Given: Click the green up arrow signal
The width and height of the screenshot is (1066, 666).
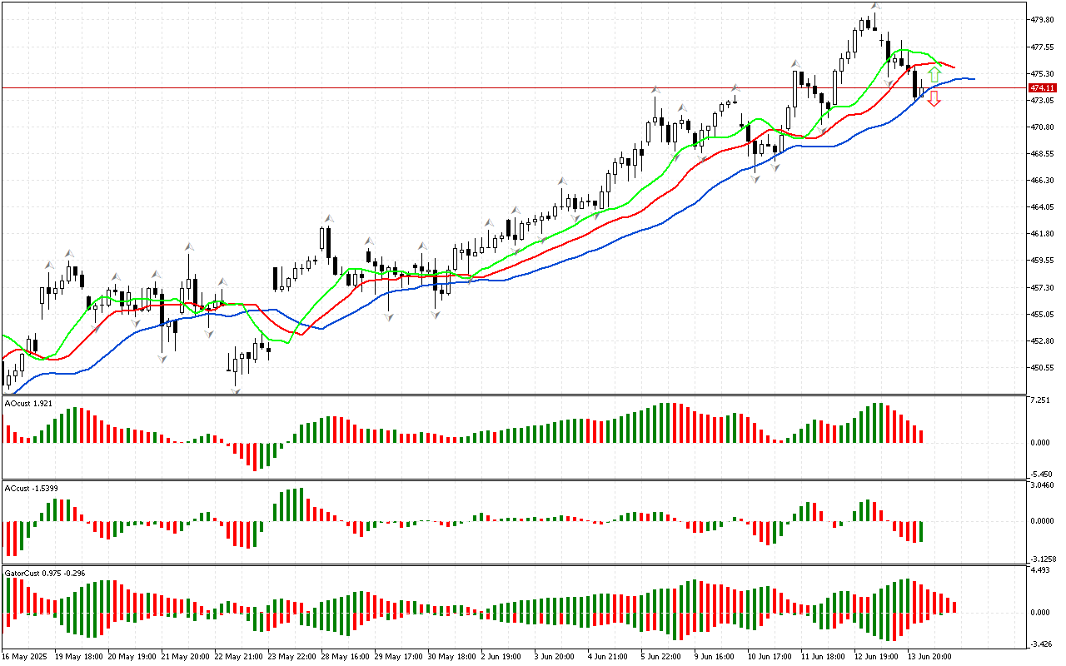Looking at the screenshot, I should 934,74.
